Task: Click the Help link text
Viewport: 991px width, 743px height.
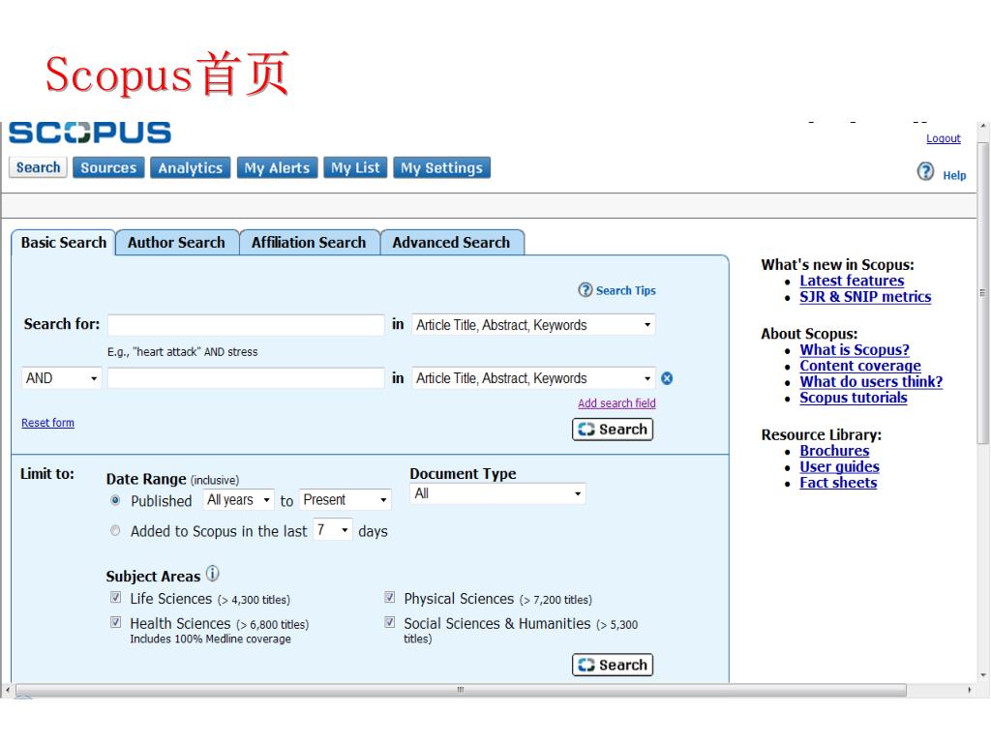Action: pos(954,176)
